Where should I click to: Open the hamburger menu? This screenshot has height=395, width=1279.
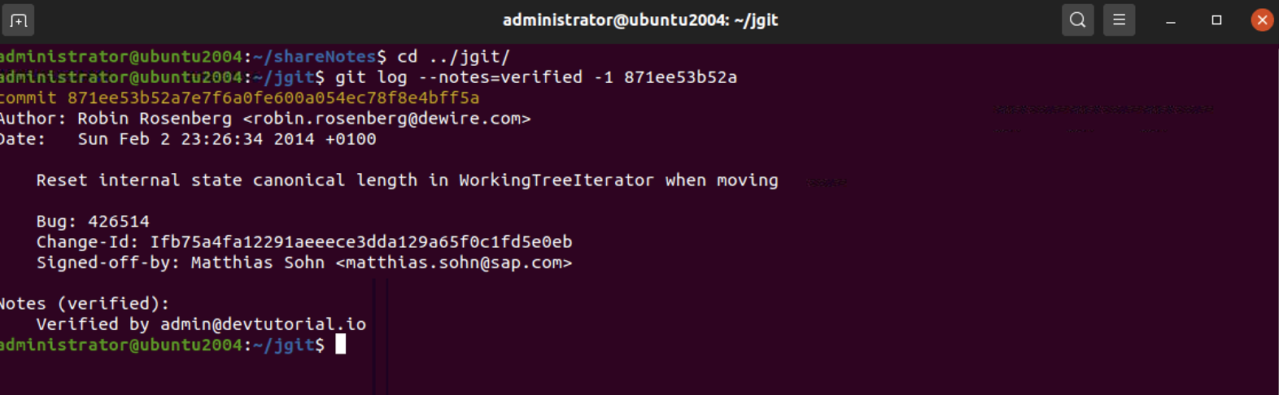point(1119,20)
